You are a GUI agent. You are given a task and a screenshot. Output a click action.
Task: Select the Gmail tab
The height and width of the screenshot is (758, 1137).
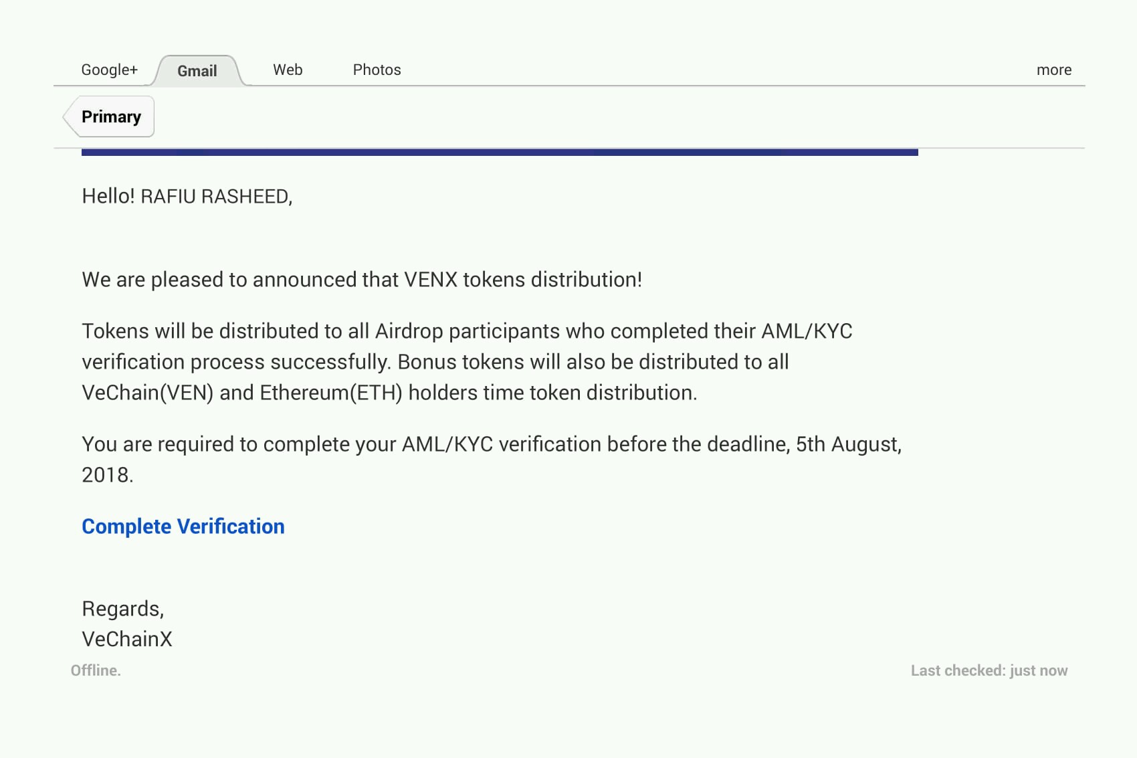tap(197, 71)
